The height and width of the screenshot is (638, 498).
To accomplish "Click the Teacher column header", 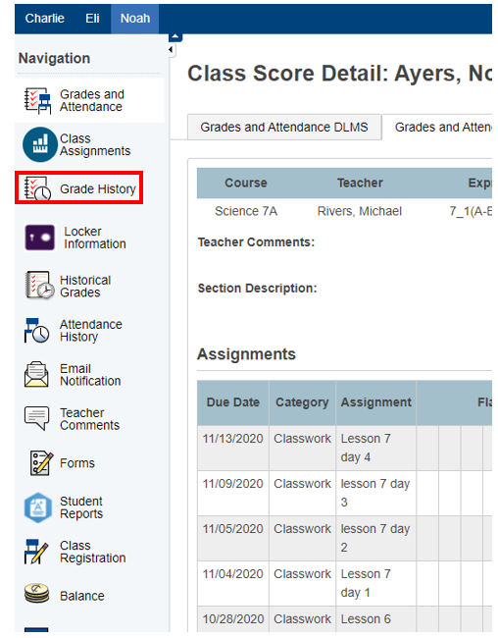I will pyautogui.click(x=360, y=184).
